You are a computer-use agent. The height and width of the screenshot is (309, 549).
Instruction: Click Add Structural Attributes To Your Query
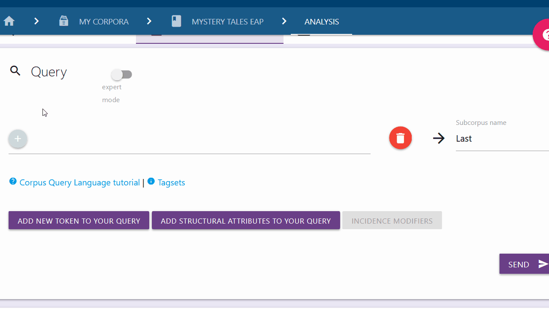(246, 221)
